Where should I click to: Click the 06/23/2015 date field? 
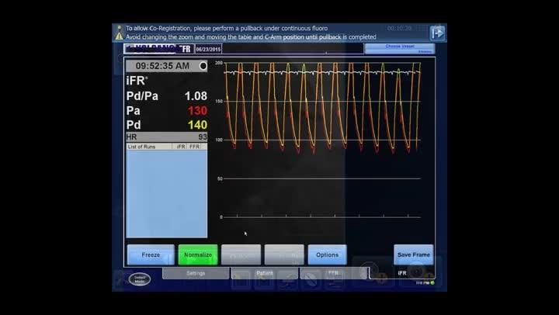pyautogui.click(x=208, y=49)
